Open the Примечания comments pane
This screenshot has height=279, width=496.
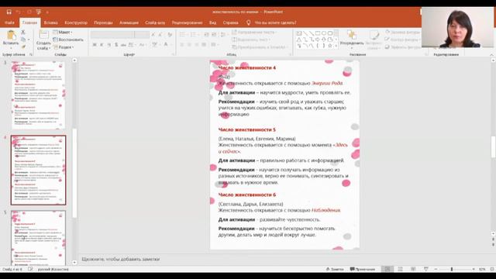point(363,269)
